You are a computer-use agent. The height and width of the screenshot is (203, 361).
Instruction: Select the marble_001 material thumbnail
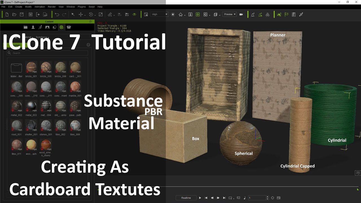coord(75,87)
